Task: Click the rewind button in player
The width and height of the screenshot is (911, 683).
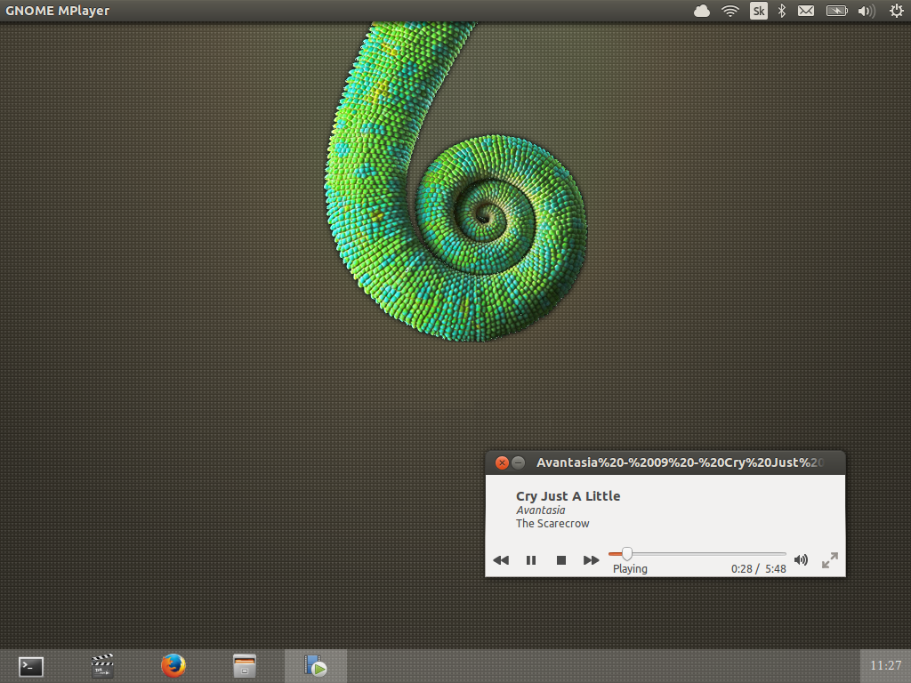Action: pyautogui.click(x=501, y=560)
